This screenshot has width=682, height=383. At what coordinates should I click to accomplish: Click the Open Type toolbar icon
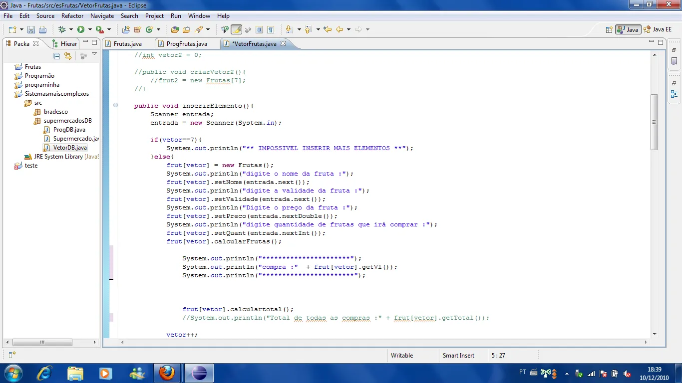coord(175,29)
